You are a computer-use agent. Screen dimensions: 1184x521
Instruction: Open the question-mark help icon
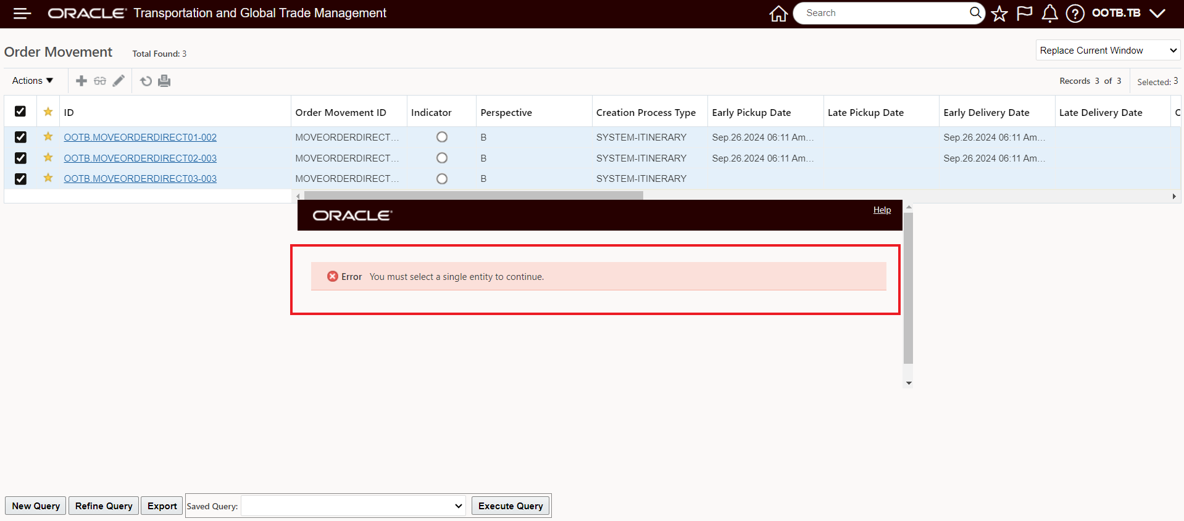click(x=1075, y=13)
